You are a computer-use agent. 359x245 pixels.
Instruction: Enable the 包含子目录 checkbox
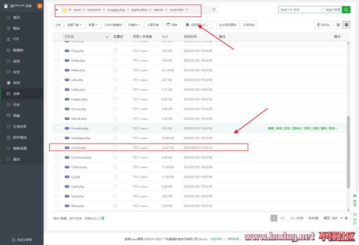click(323, 10)
